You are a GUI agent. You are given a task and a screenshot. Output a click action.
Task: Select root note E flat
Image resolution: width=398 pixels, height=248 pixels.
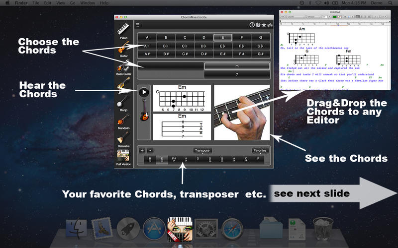pos(222,46)
